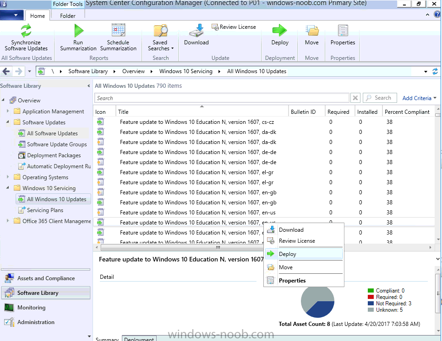This screenshot has height=341, width=442.
Task: Click Windows 10 Servicing breadcrumb
Action: click(x=186, y=71)
